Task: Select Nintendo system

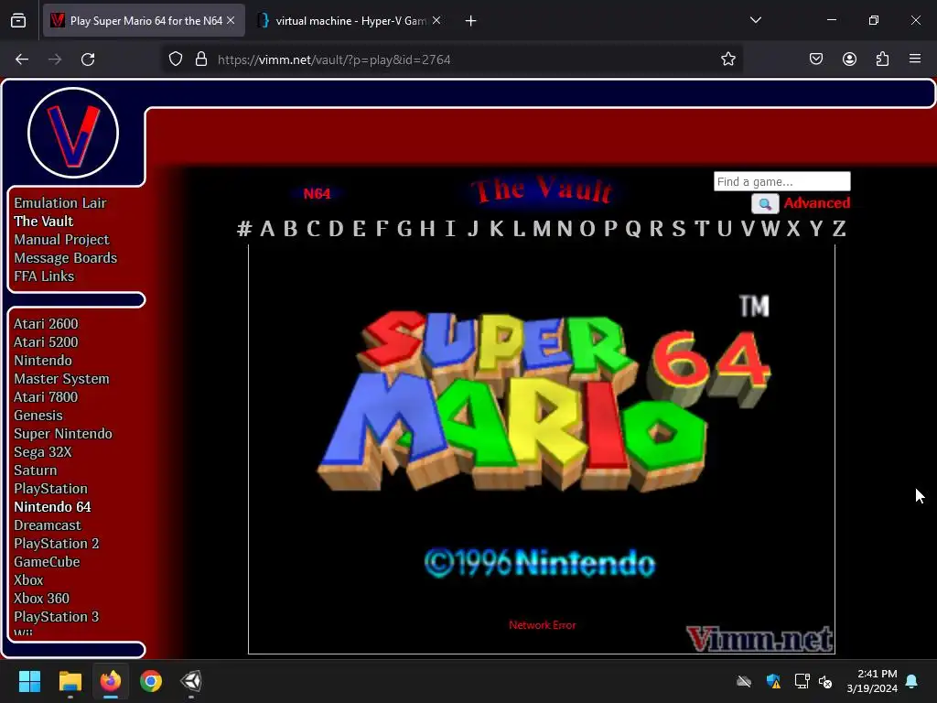Action: point(43,361)
